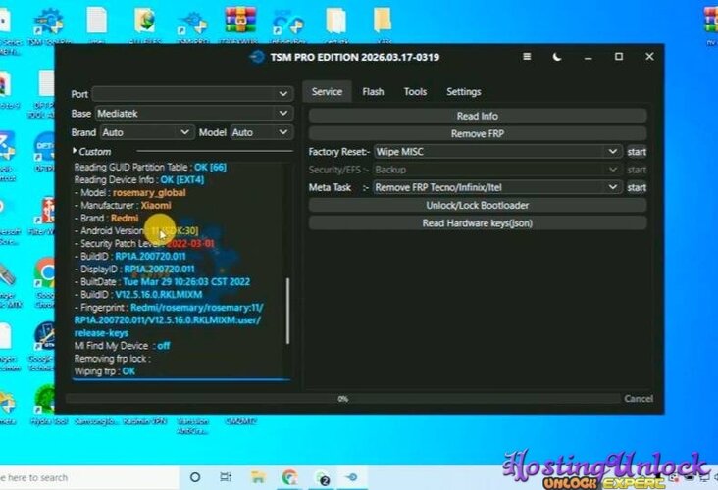This screenshot has height=490, width=718.
Task: Toggle dark mode moon icon
Action: point(557,57)
